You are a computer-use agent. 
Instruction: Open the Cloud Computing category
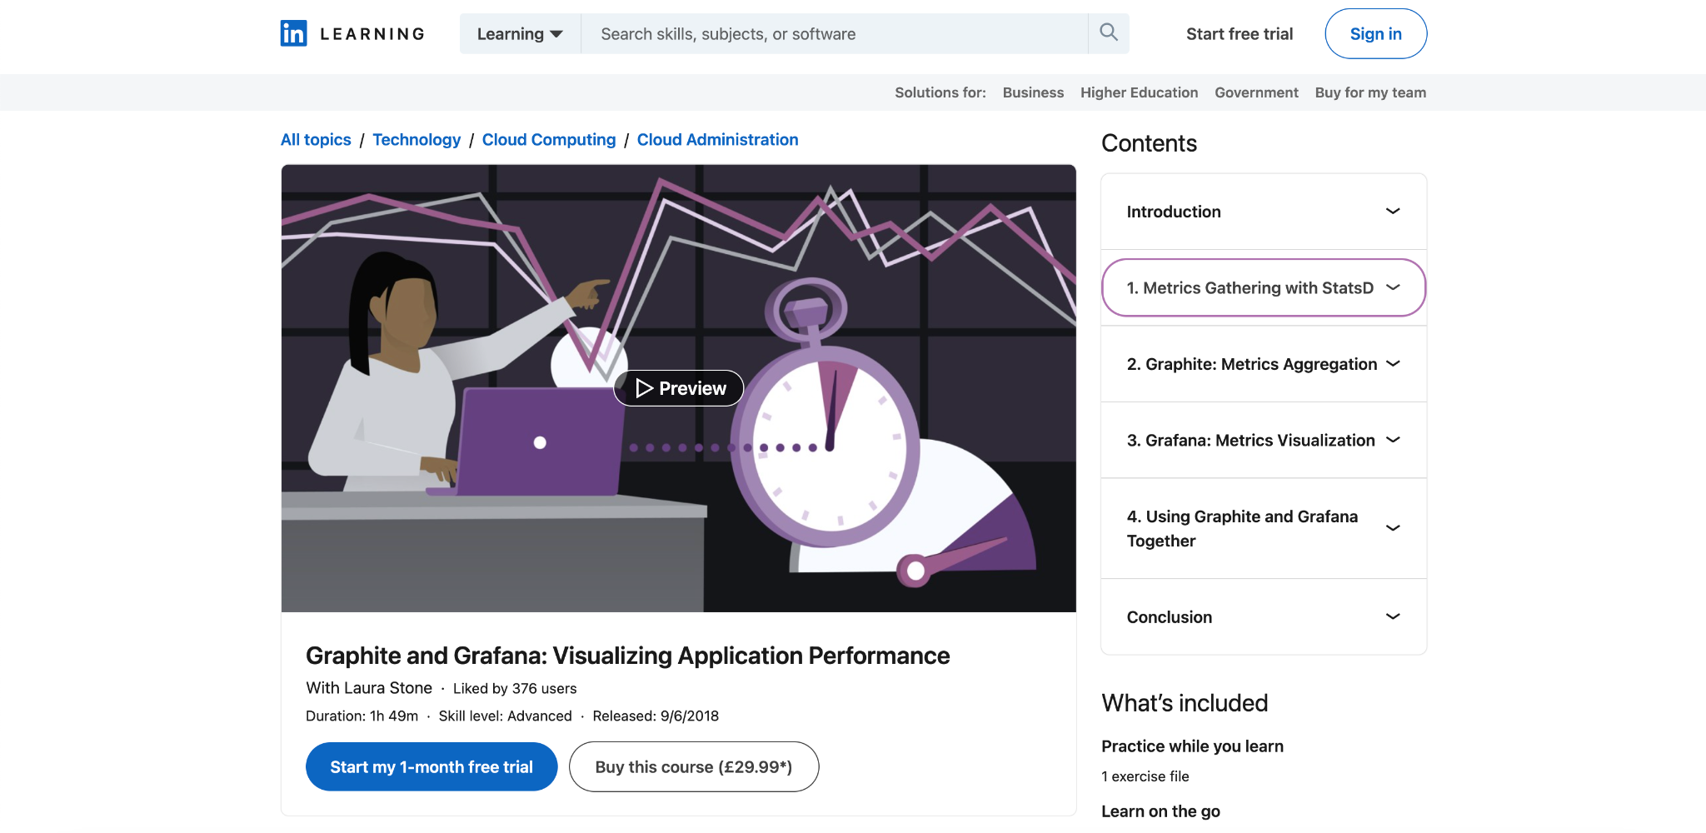click(548, 139)
